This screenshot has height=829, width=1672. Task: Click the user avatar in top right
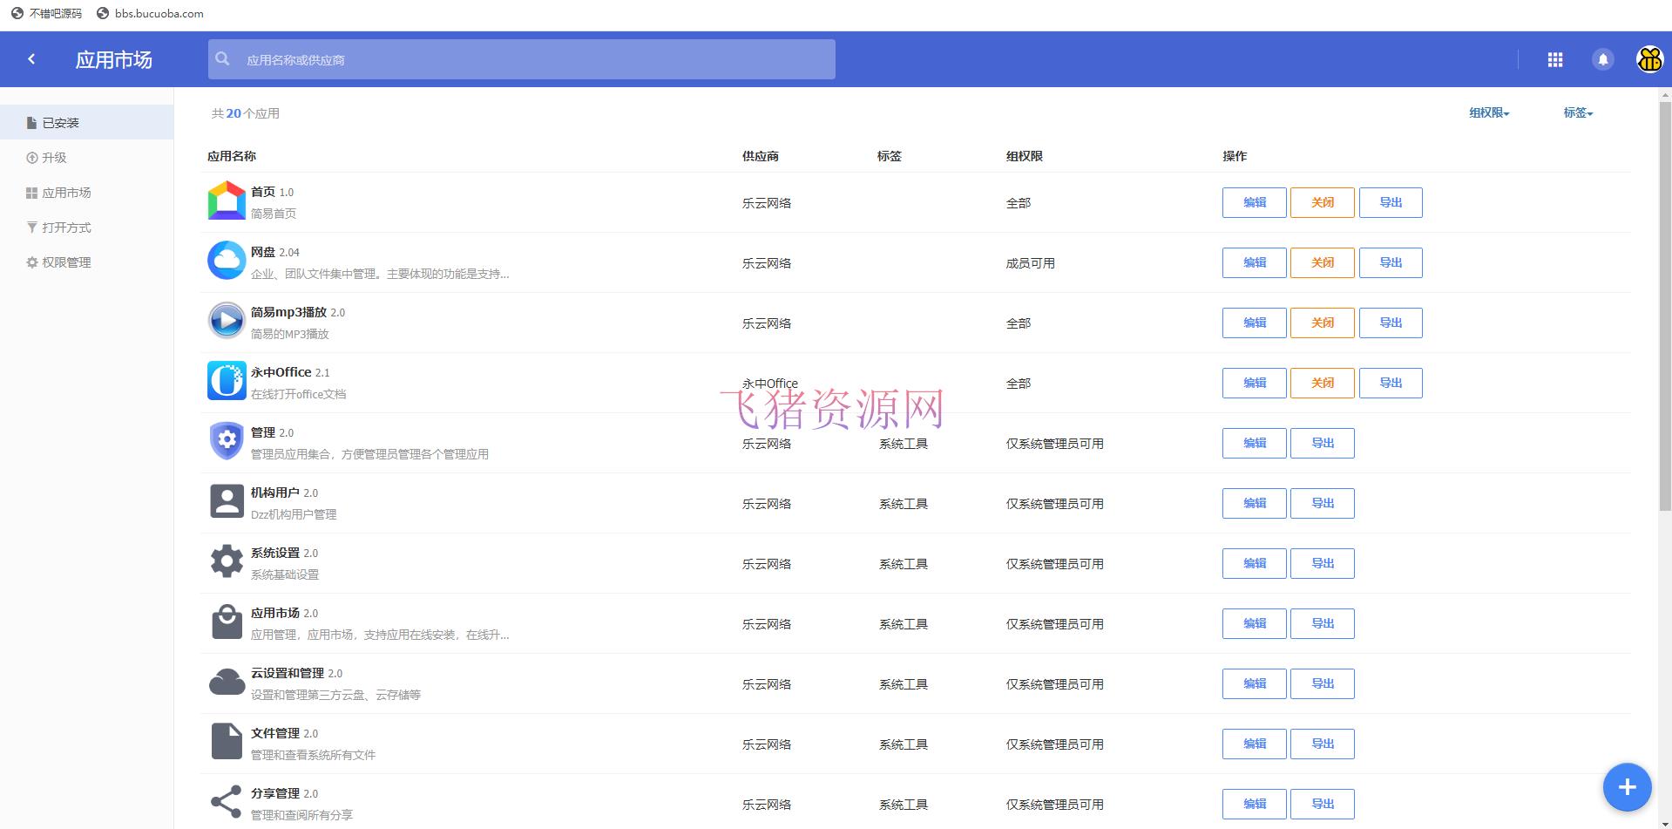[1648, 59]
